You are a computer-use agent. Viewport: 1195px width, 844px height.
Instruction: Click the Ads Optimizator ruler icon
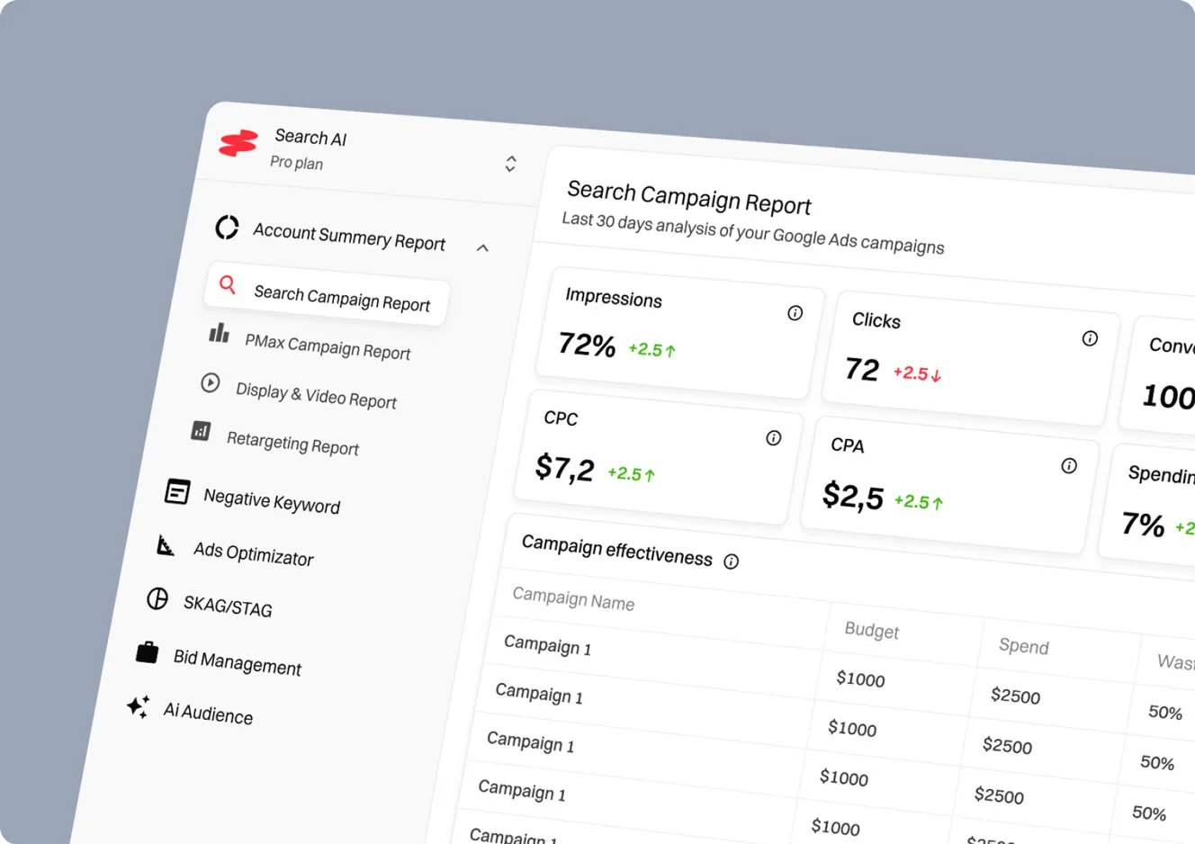coord(166,544)
